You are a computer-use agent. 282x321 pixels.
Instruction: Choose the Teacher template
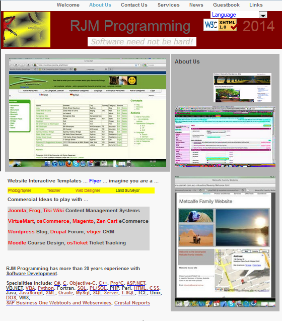click(x=53, y=190)
